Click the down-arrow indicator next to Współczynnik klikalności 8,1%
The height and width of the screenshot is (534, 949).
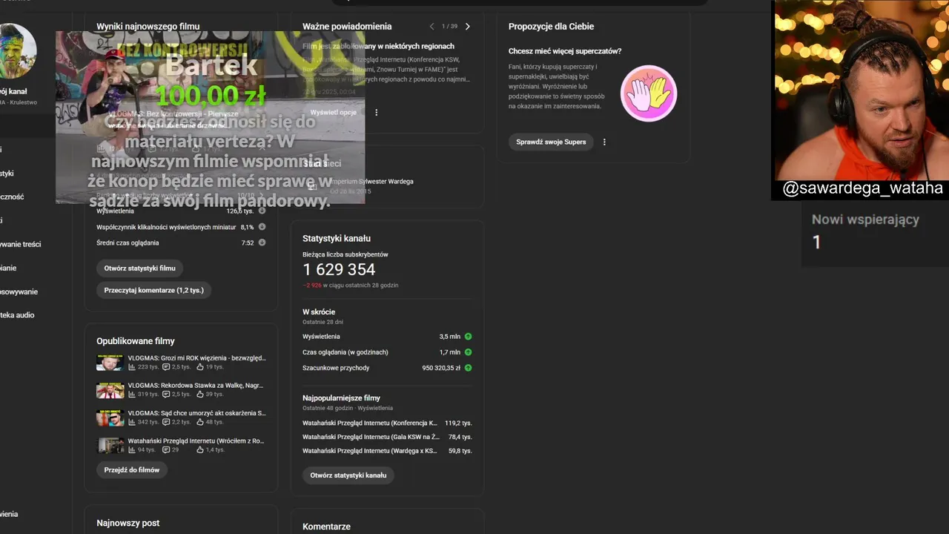click(262, 227)
